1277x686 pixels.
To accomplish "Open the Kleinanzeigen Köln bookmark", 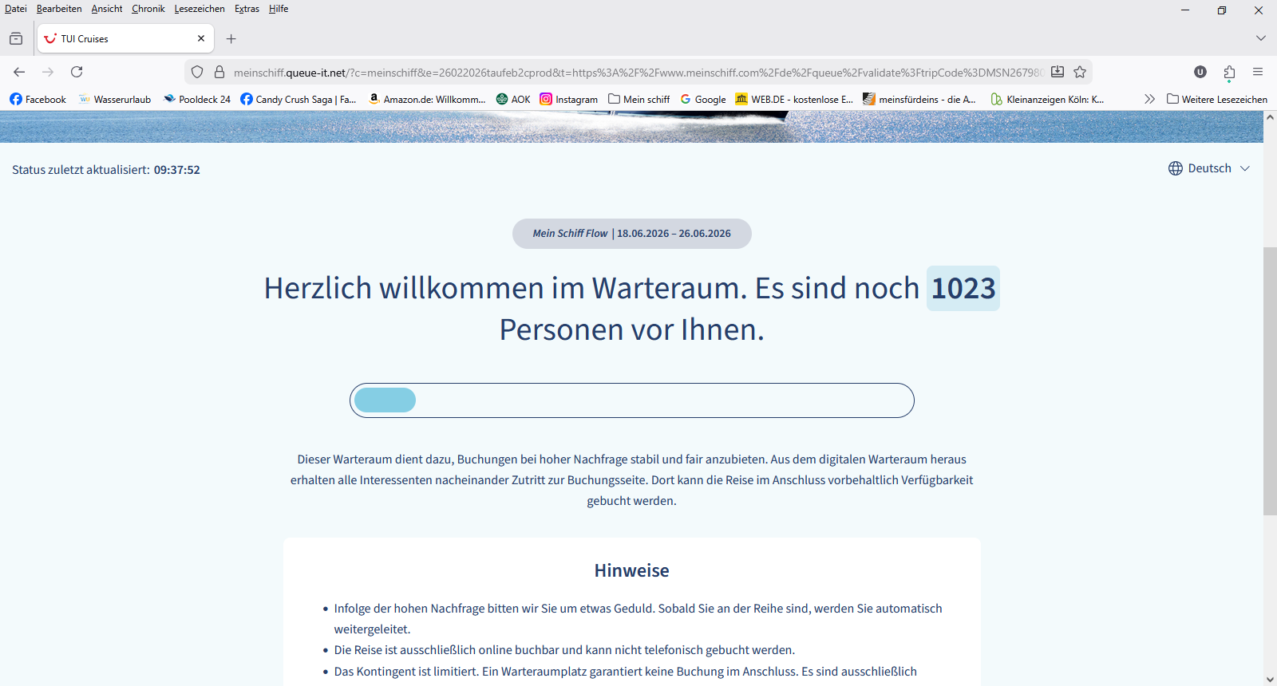I will (x=1047, y=99).
